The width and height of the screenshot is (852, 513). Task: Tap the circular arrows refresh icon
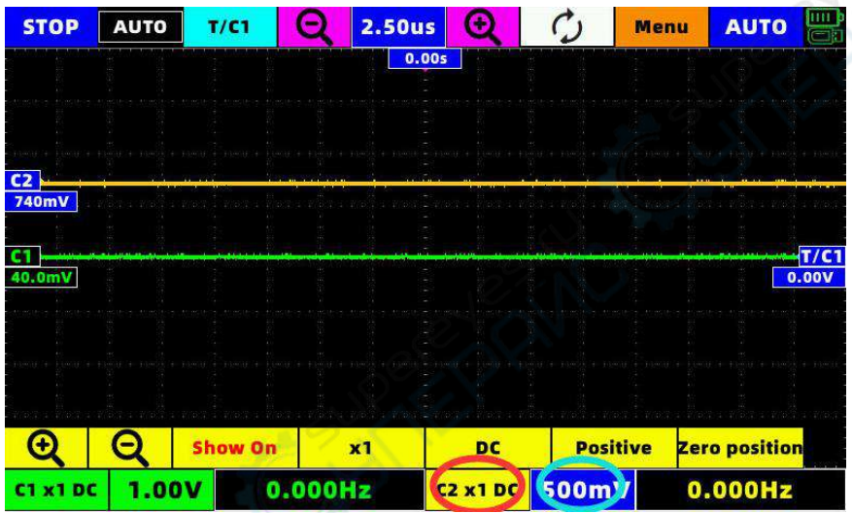pyautogui.click(x=566, y=26)
